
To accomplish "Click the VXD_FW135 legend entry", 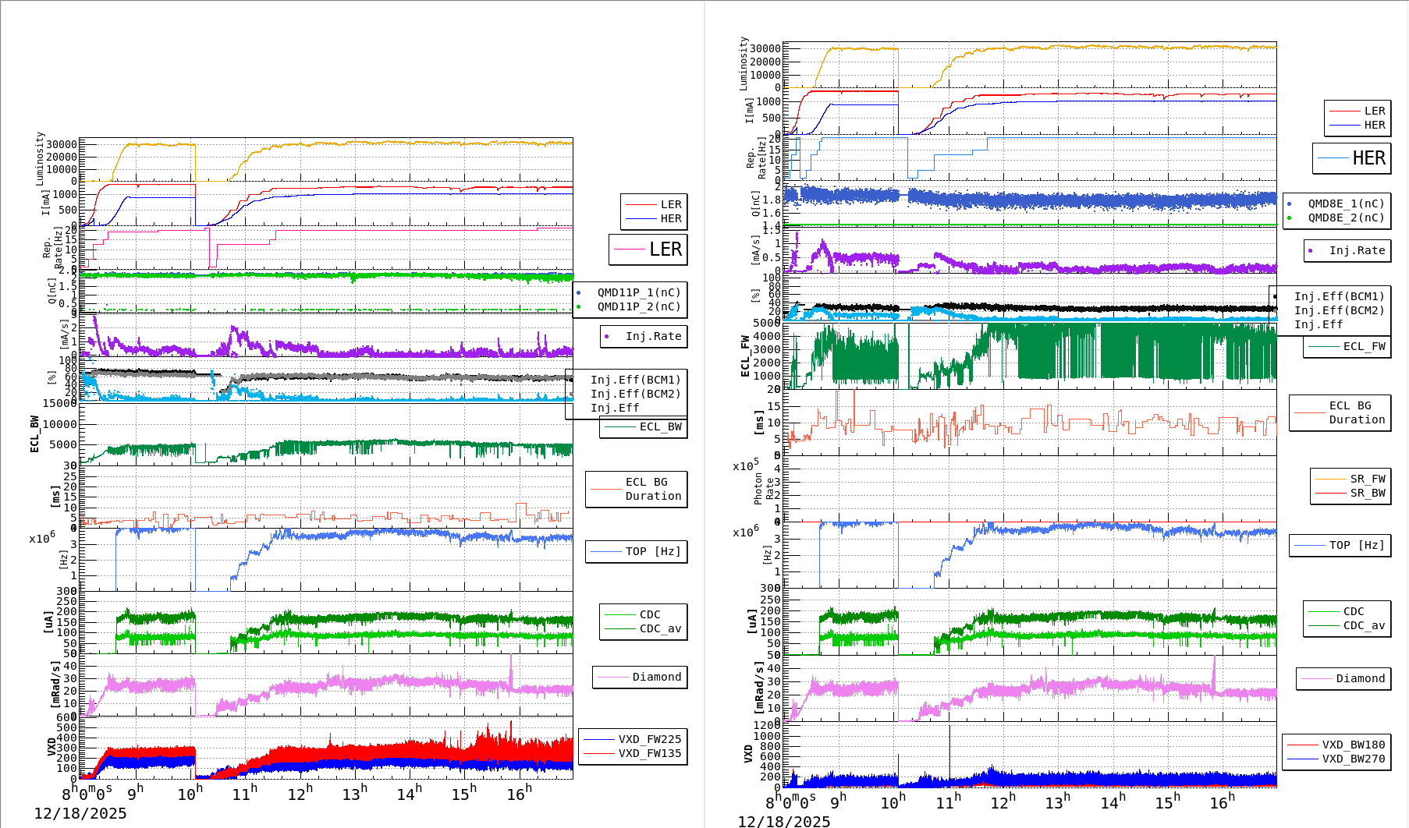I will coord(648,753).
